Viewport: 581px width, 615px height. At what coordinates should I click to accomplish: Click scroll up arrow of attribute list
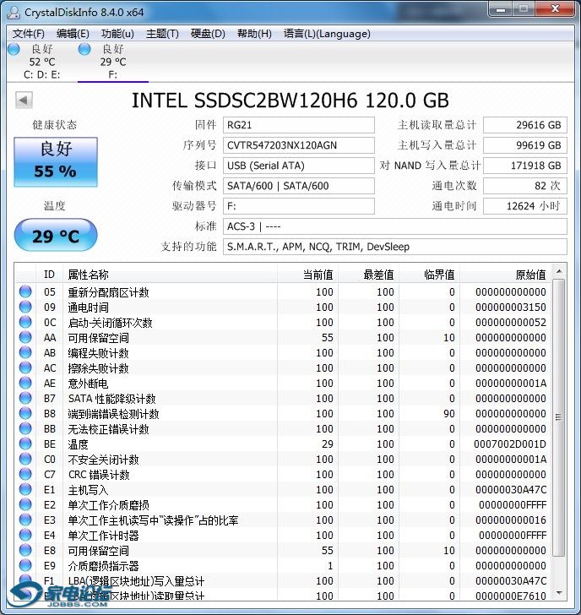[x=559, y=271]
